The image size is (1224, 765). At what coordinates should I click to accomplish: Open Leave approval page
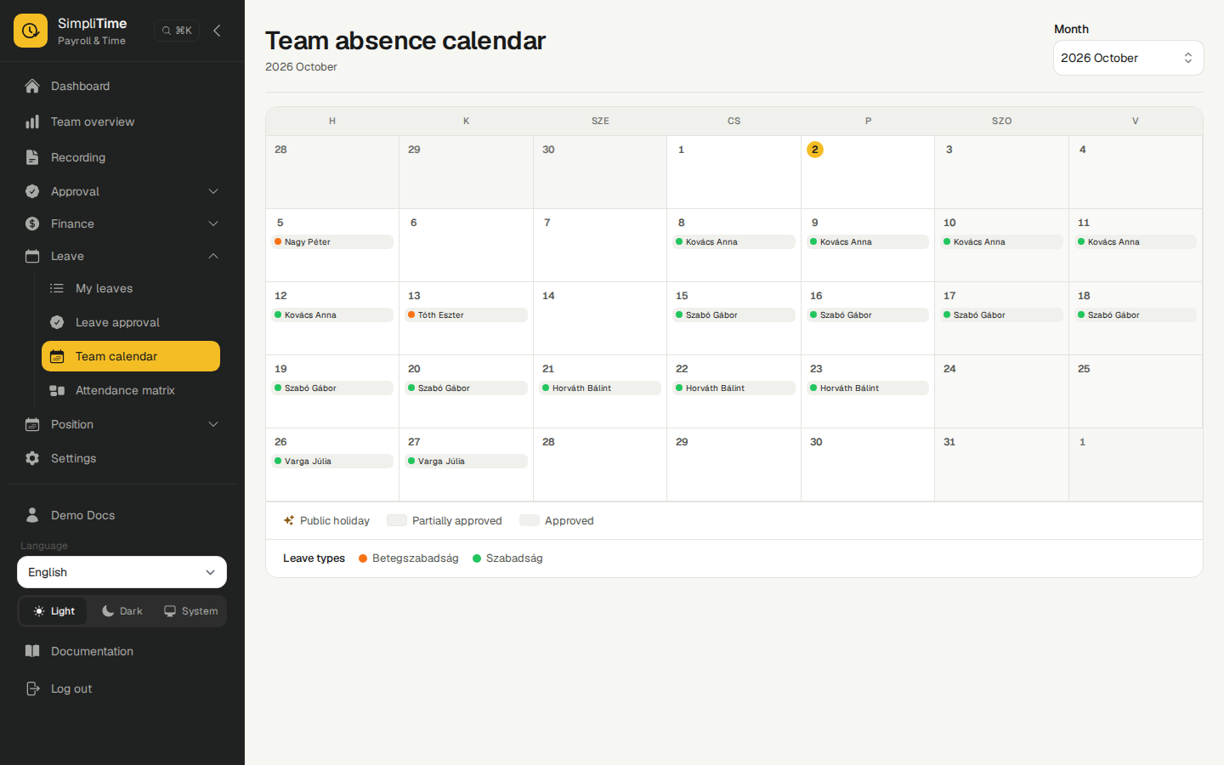tap(131, 322)
